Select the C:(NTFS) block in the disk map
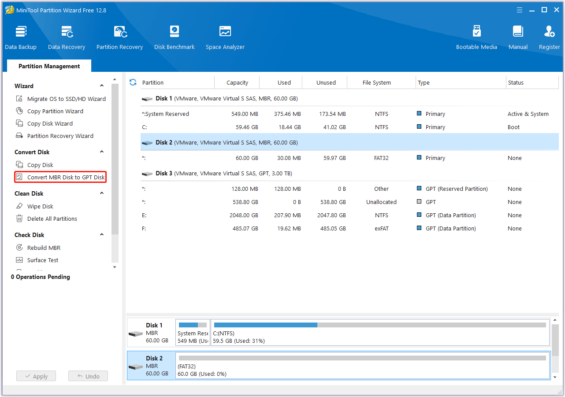 pos(380,333)
